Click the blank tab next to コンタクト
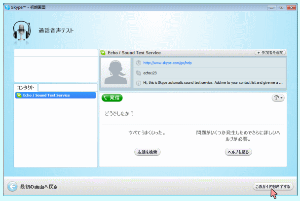The image size is (300, 201). coord(68,88)
